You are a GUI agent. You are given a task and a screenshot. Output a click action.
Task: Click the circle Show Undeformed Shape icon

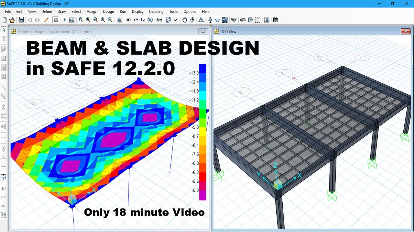185,20
